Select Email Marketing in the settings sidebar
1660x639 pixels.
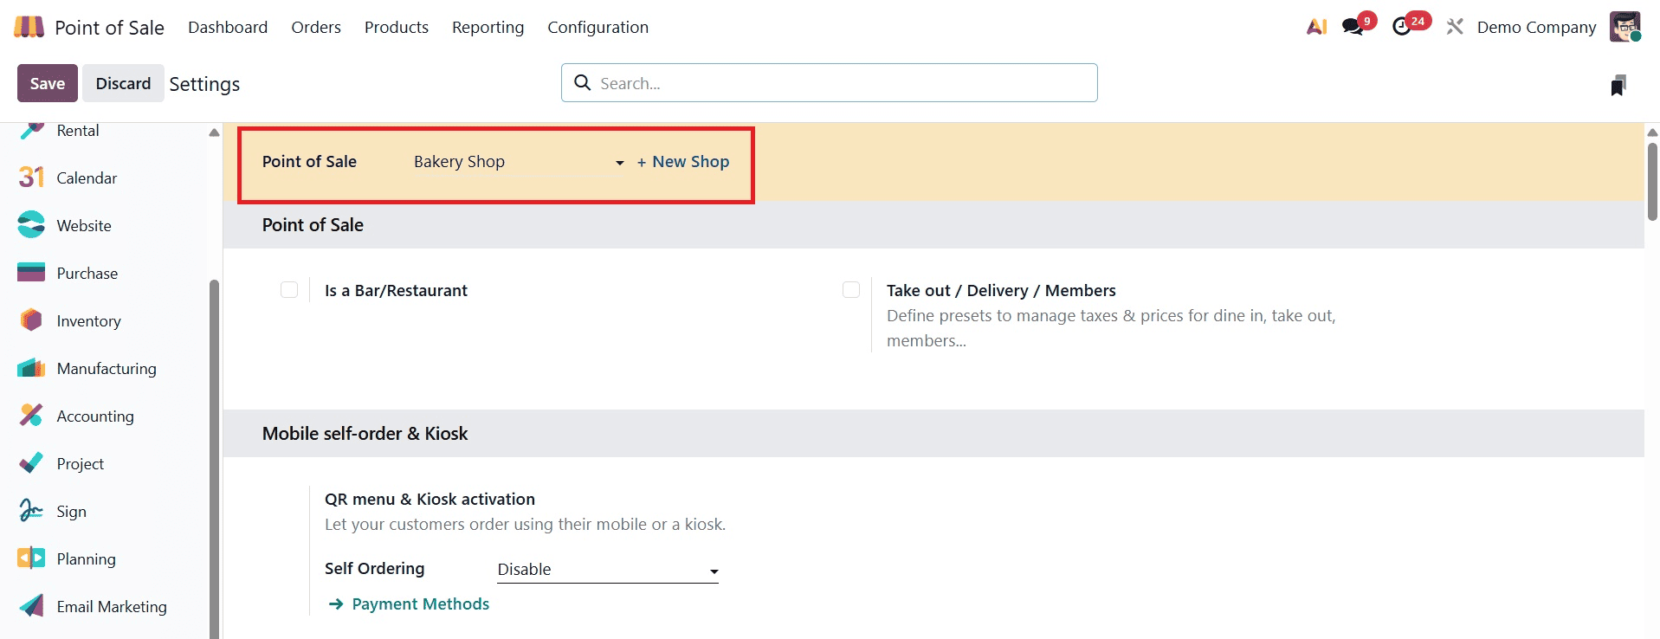click(112, 607)
